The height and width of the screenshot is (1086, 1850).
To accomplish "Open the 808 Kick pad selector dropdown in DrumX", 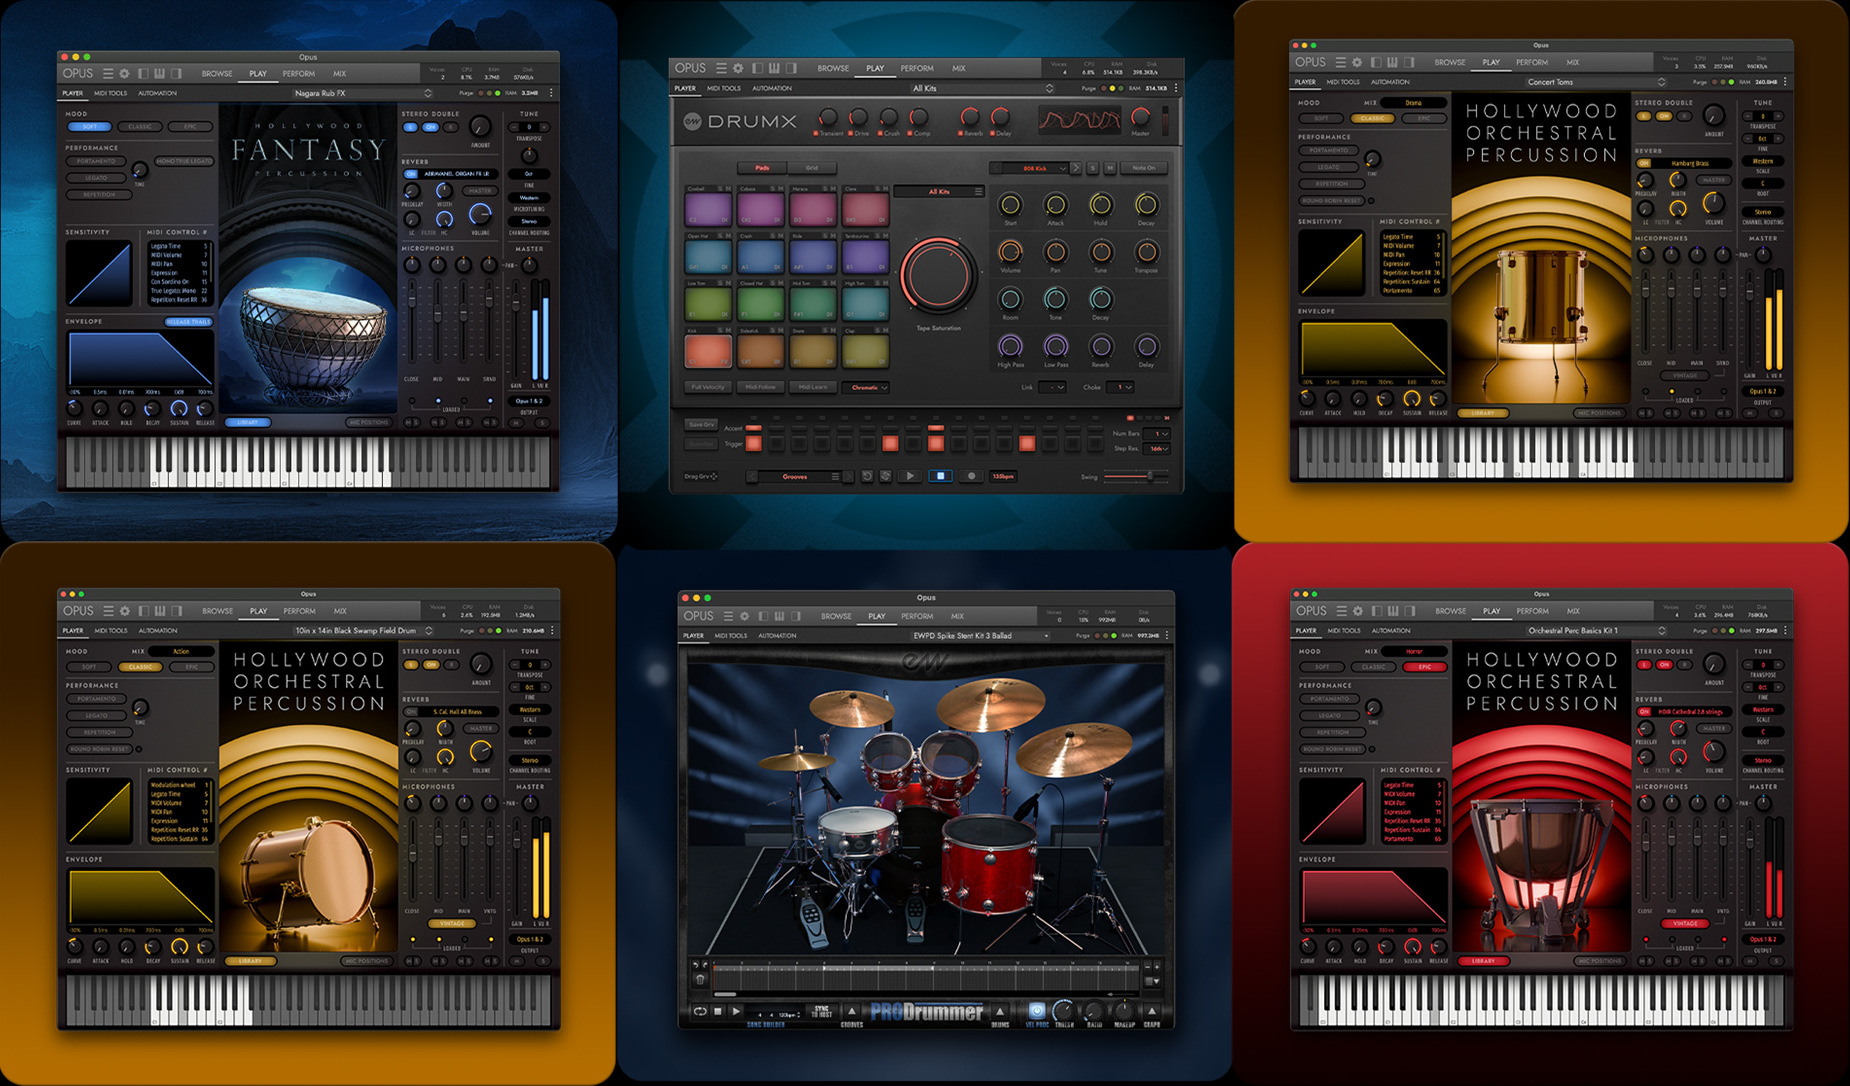I will point(1035,168).
